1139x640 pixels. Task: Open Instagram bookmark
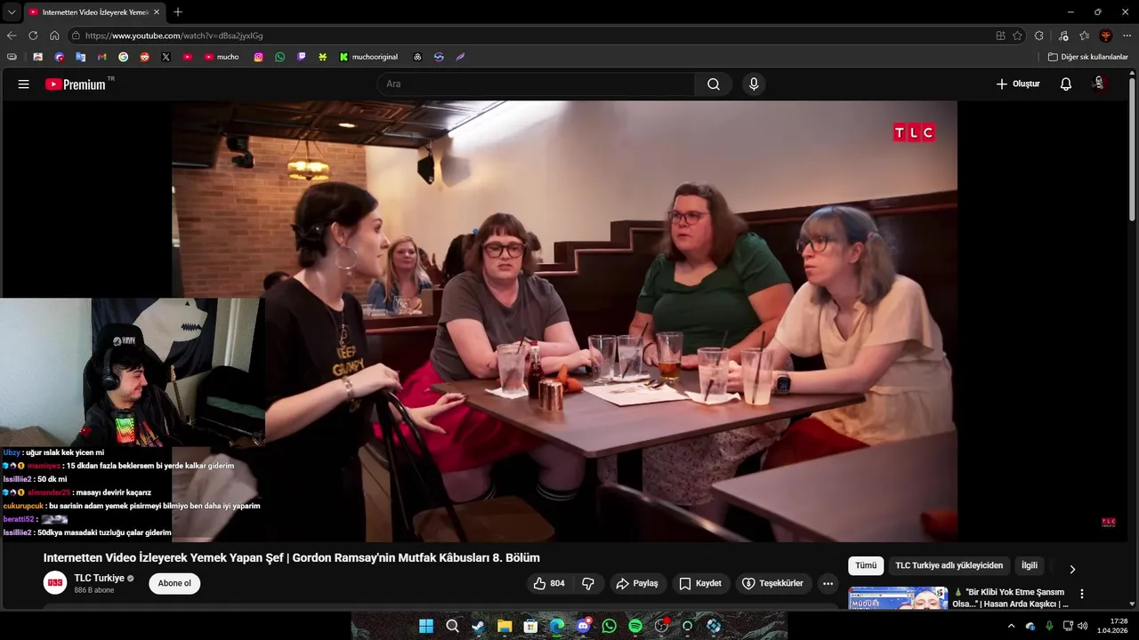point(258,57)
